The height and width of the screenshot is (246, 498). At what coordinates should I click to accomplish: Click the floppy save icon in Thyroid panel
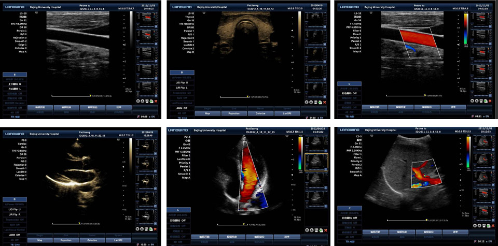point(316,102)
